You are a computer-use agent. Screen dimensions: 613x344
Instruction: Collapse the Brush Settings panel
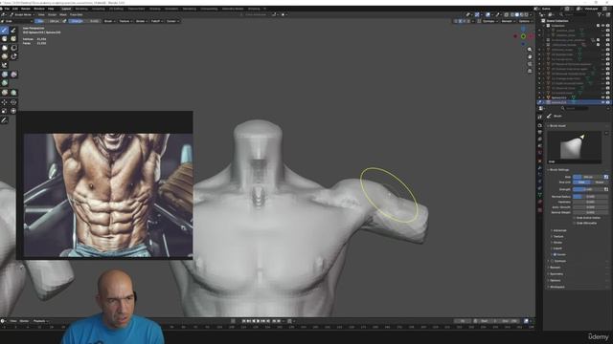pyautogui.click(x=559, y=170)
